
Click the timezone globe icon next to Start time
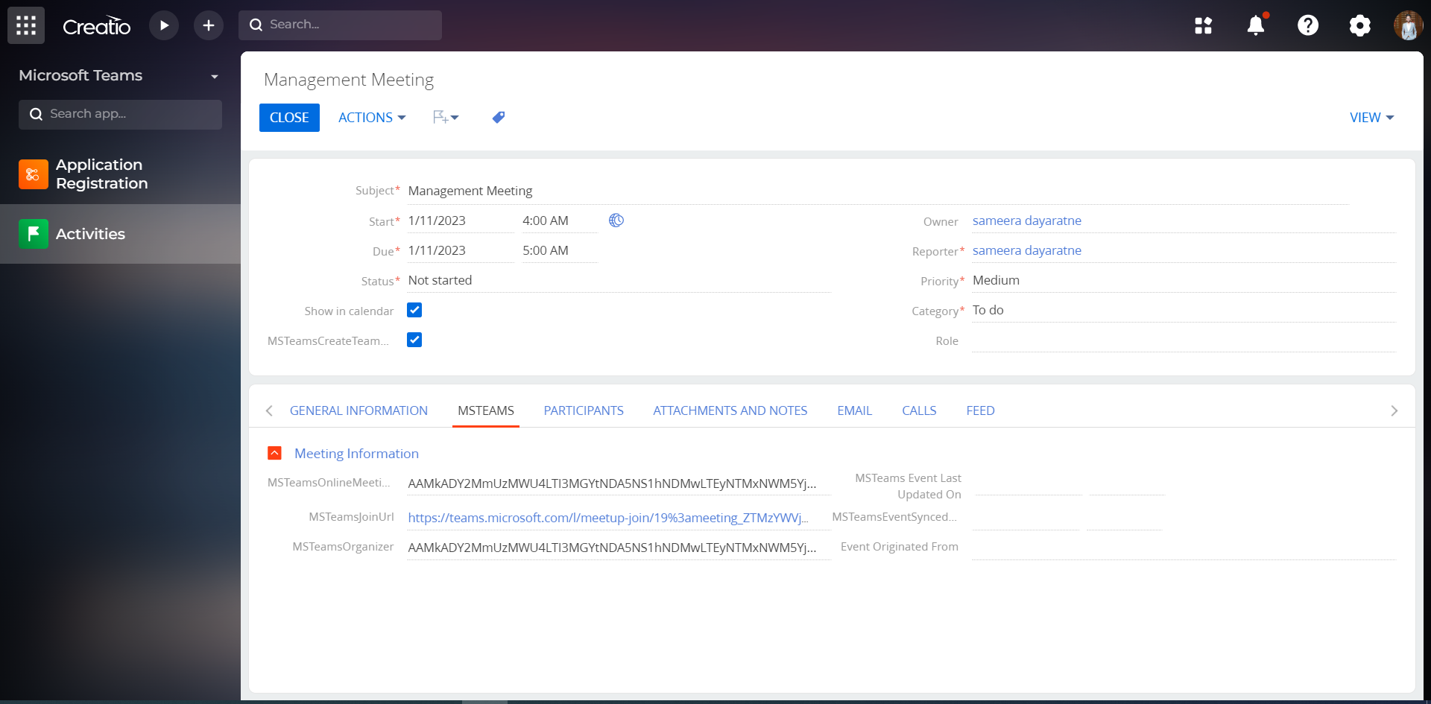tap(616, 220)
